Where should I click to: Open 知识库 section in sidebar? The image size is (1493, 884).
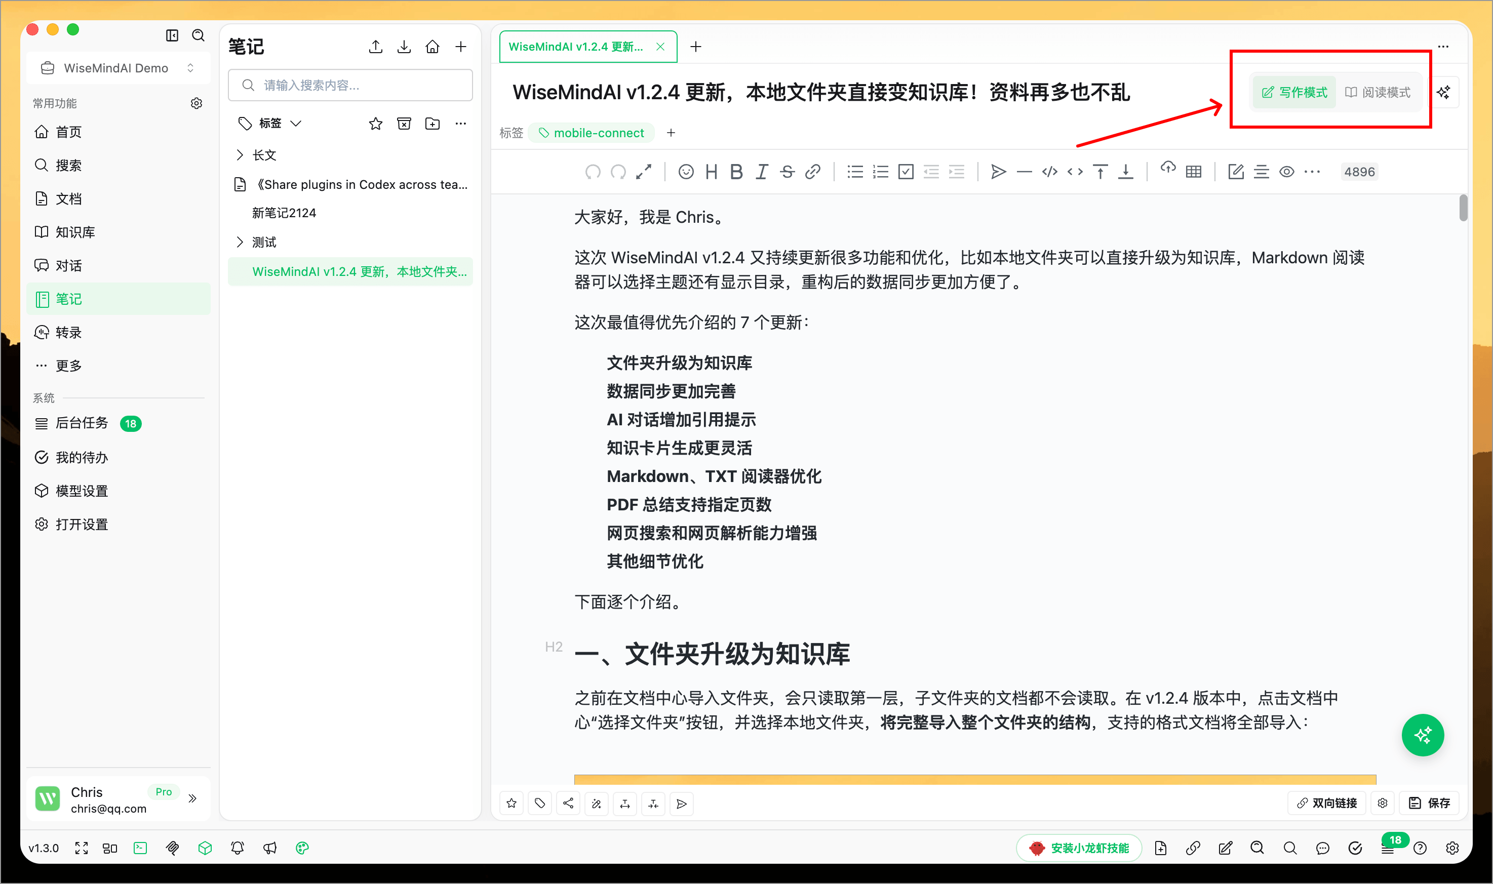pyautogui.click(x=119, y=232)
